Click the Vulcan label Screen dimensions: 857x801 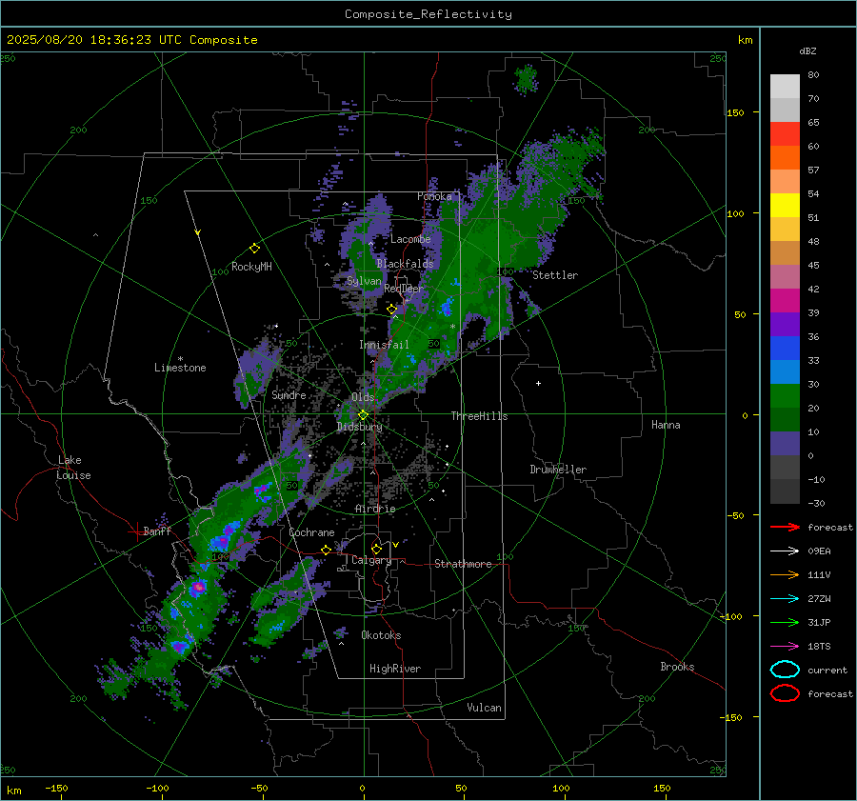[485, 708]
